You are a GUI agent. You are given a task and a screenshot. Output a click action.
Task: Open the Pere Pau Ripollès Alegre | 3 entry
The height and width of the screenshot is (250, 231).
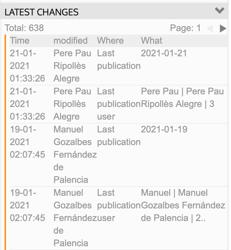click(x=182, y=98)
